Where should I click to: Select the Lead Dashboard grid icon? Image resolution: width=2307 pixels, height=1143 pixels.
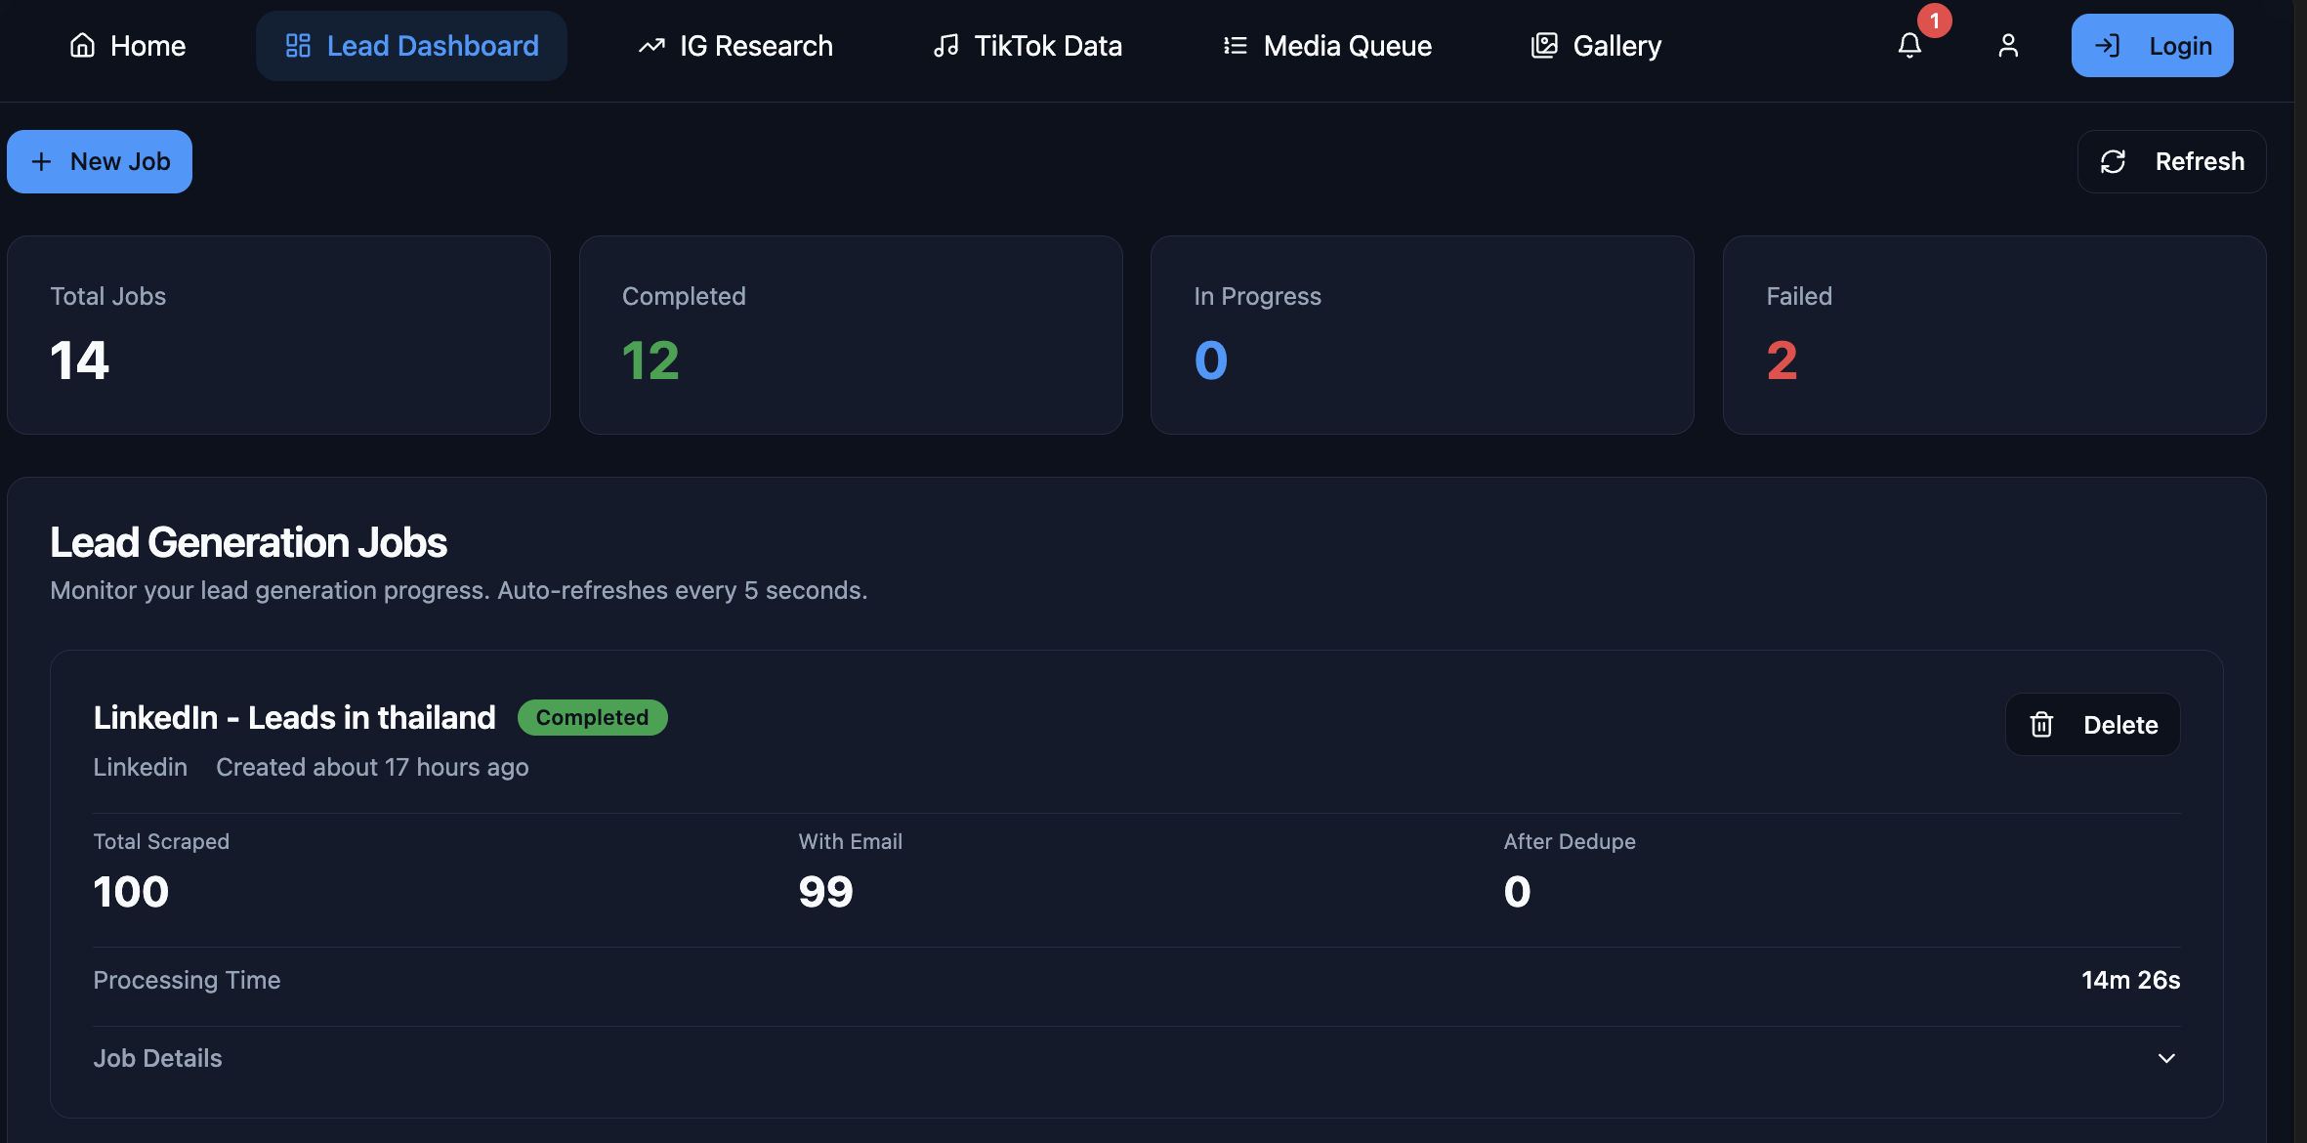coord(299,45)
